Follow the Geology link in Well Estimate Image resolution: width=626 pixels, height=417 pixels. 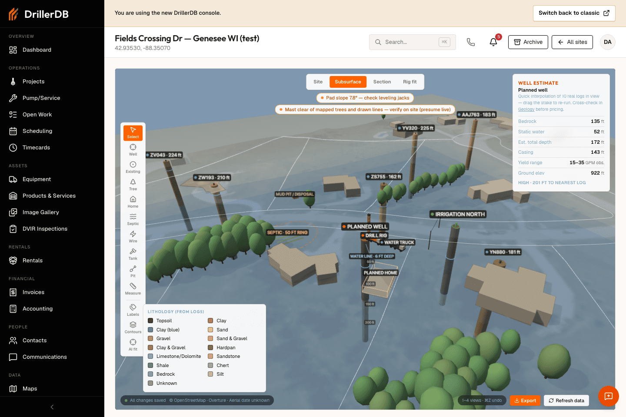coord(526,109)
